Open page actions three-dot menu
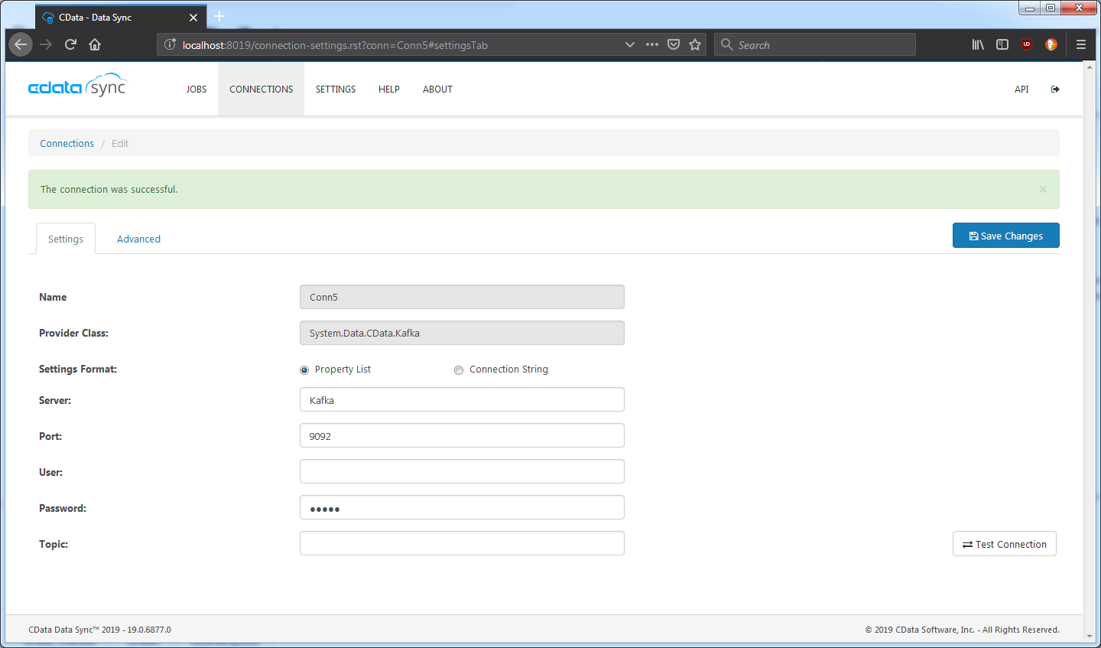The width and height of the screenshot is (1101, 648). 651,44
